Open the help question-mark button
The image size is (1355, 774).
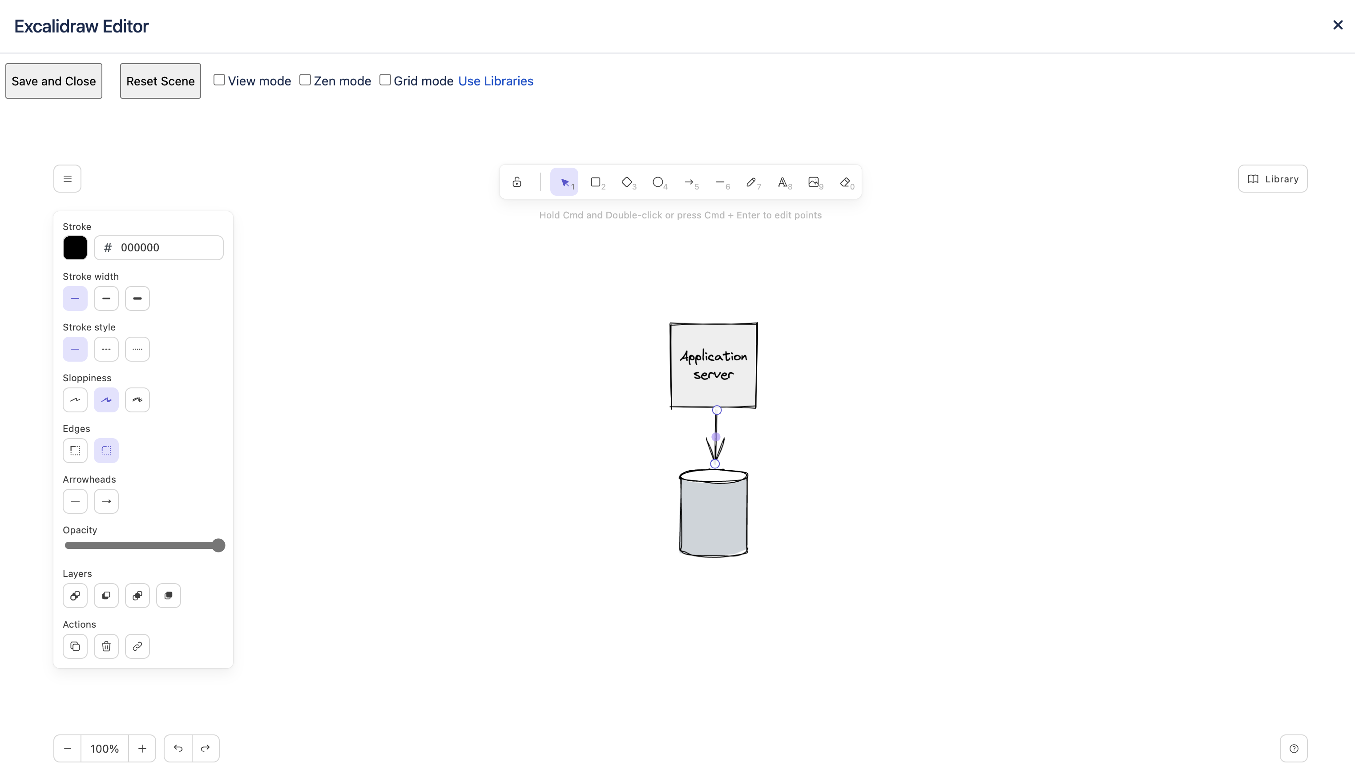1294,749
